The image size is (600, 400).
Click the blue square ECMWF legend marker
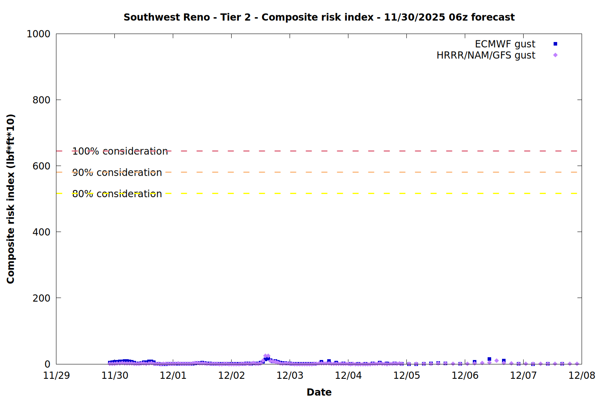(x=555, y=44)
